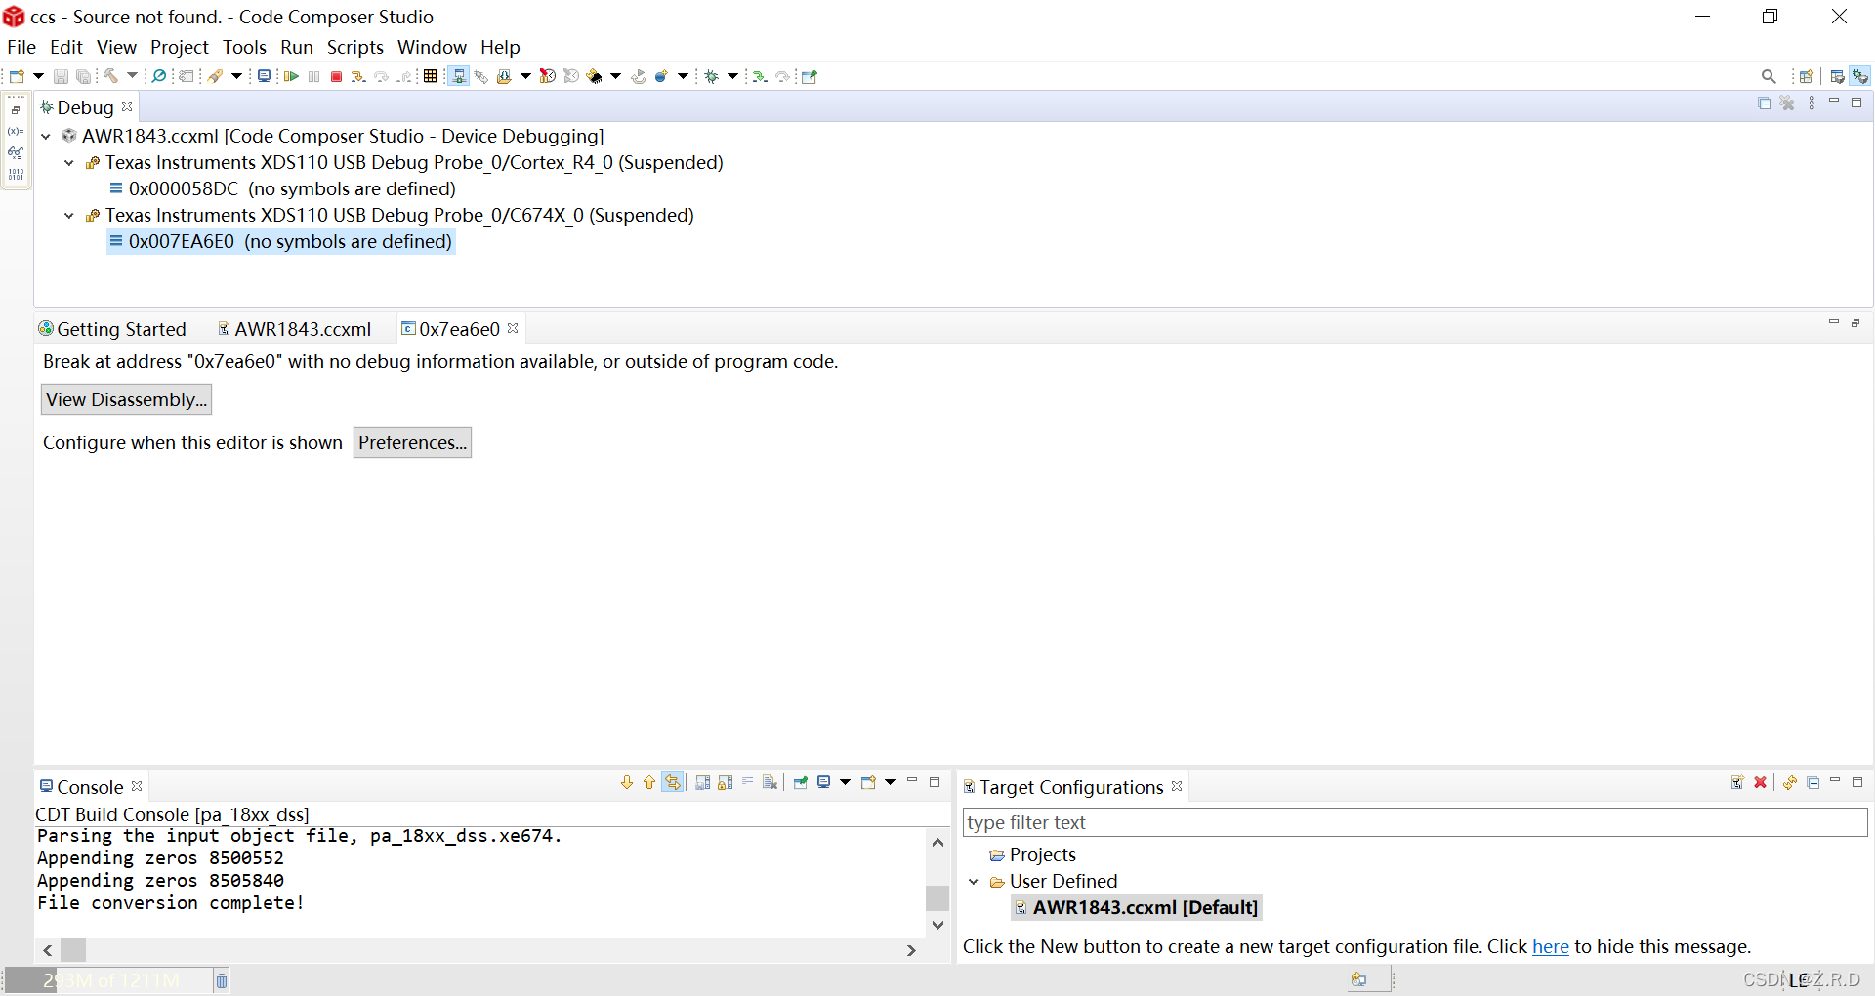Click Console previous-error up arrow icon
The width and height of the screenshot is (1875, 996).
coord(649,782)
